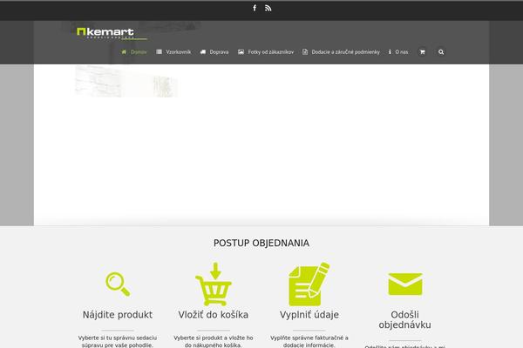523x348 pixels.
Task: Click the green document and pencil icon
Action: coord(309,284)
